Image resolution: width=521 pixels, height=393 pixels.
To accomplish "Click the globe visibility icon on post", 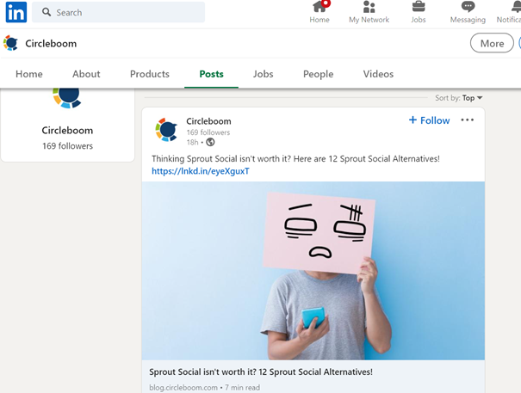I will 210,142.
